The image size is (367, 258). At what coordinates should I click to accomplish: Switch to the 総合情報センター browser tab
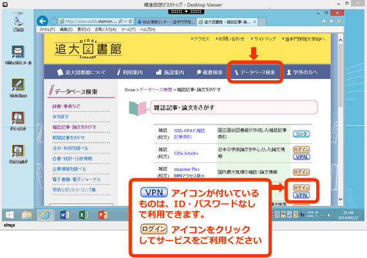point(166,22)
